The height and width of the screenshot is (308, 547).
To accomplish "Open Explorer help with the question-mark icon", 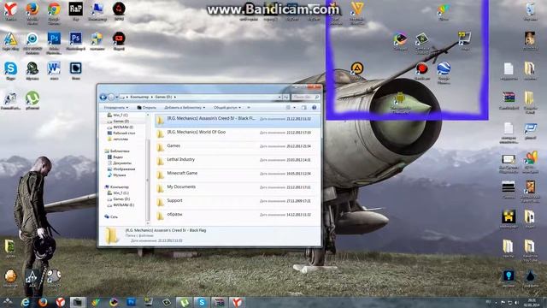I will tap(314, 108).
